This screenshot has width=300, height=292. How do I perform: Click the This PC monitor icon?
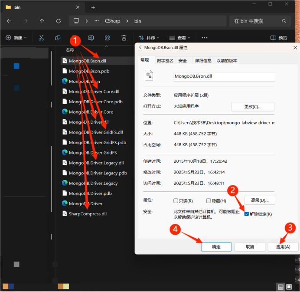76,21
